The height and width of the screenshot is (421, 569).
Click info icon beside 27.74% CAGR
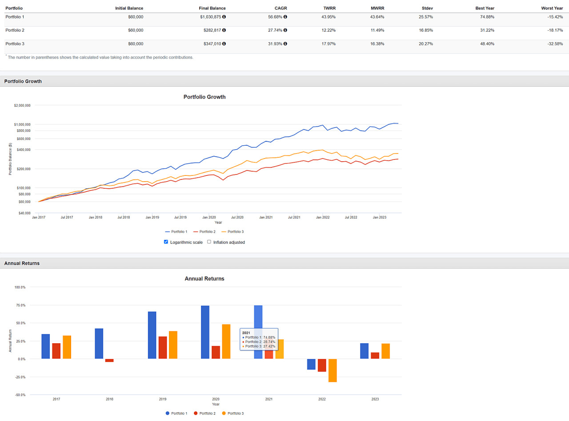pyautogui.click(x=285, y=30)
